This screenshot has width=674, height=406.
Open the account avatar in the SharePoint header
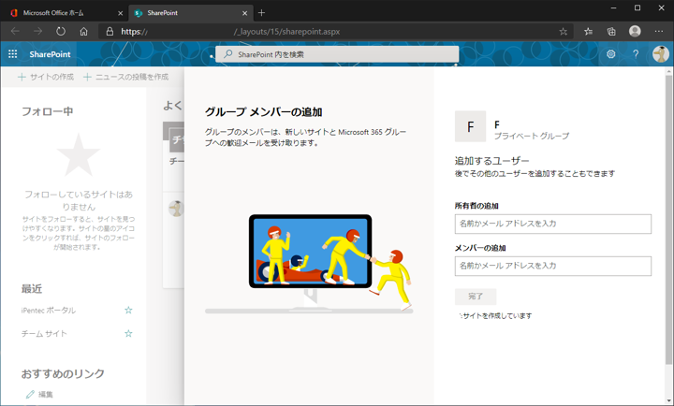(660, 54)
